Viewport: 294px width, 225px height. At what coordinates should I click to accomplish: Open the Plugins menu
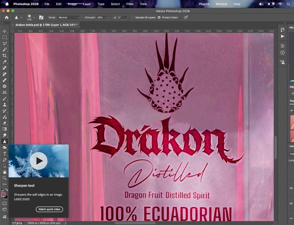[x=204, y=4]
